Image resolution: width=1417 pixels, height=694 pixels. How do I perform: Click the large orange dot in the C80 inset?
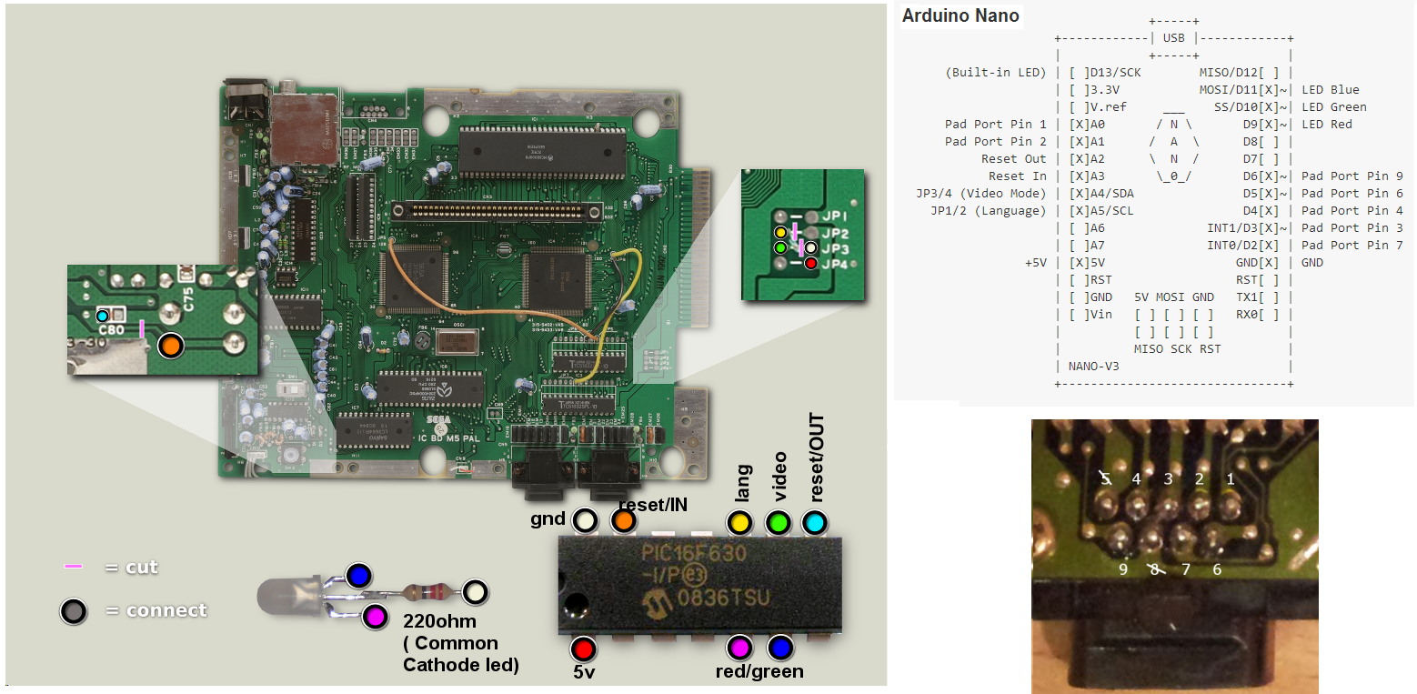pyautogui.click(x=170, y=346)
